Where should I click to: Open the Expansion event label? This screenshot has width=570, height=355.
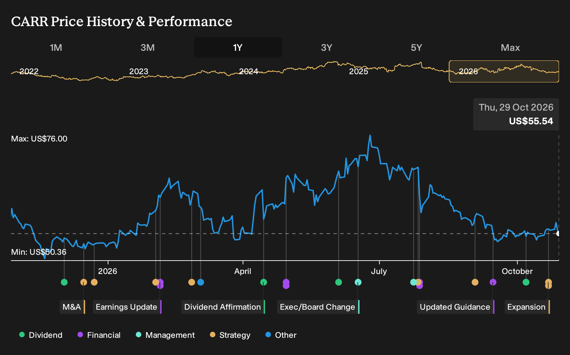coord(527,307)
